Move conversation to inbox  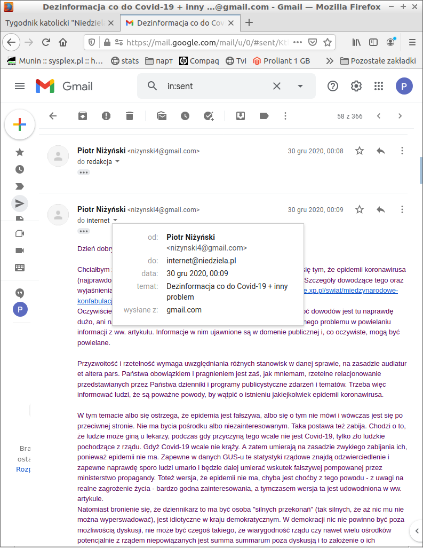[x=241, y=116]
